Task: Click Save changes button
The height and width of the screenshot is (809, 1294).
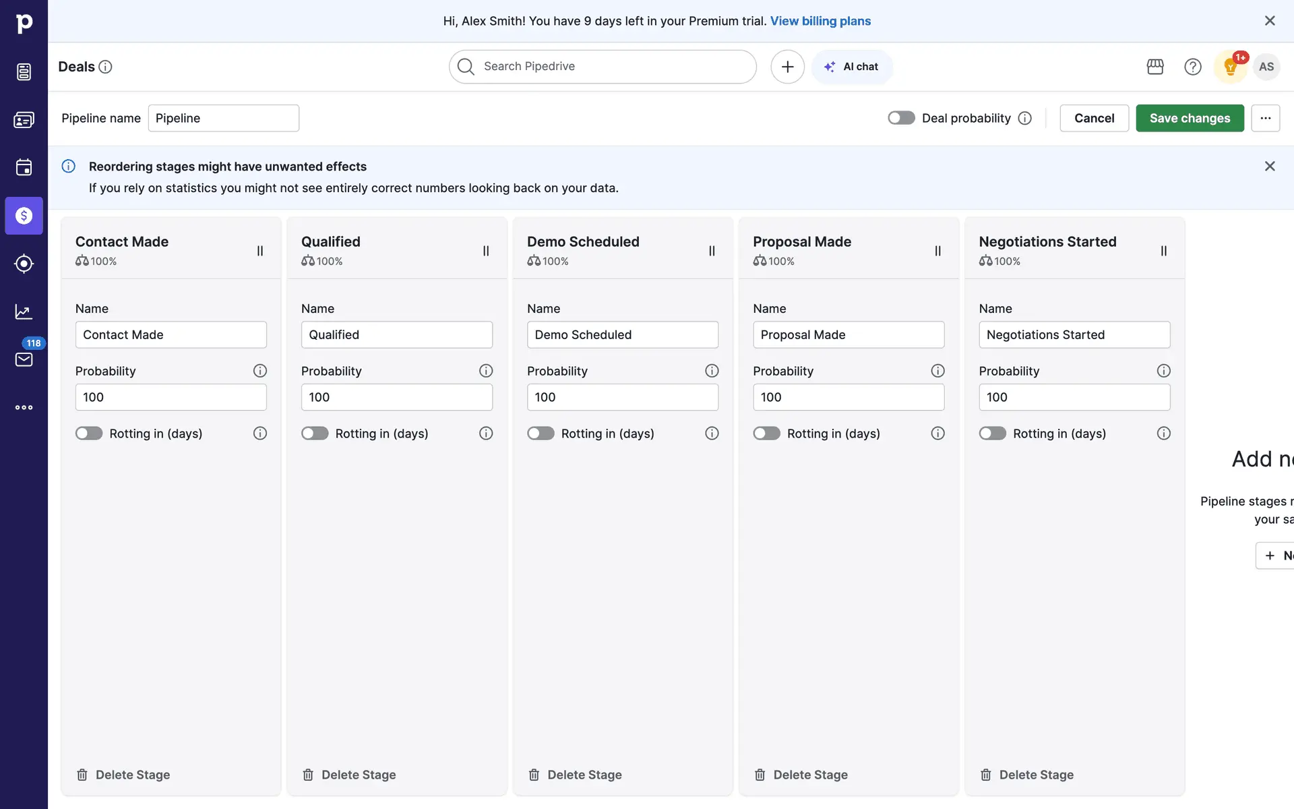Action: (1190, 118)
